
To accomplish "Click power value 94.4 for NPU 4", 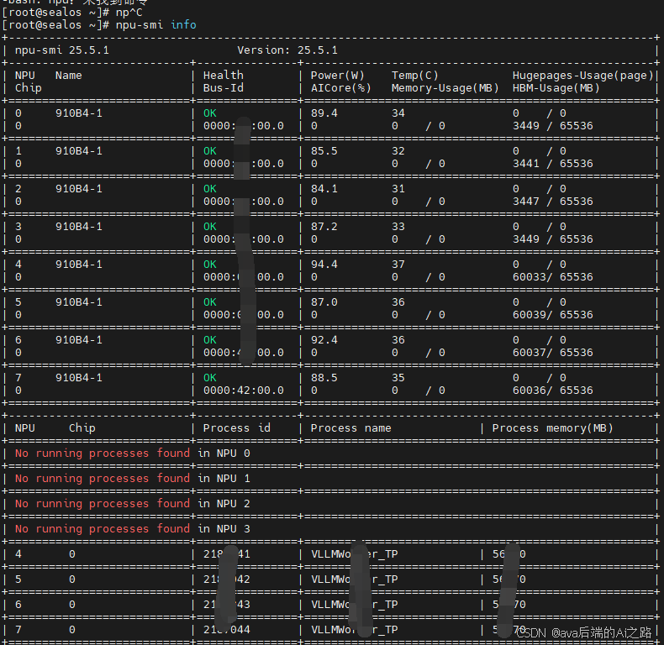I will click(324, 265).
